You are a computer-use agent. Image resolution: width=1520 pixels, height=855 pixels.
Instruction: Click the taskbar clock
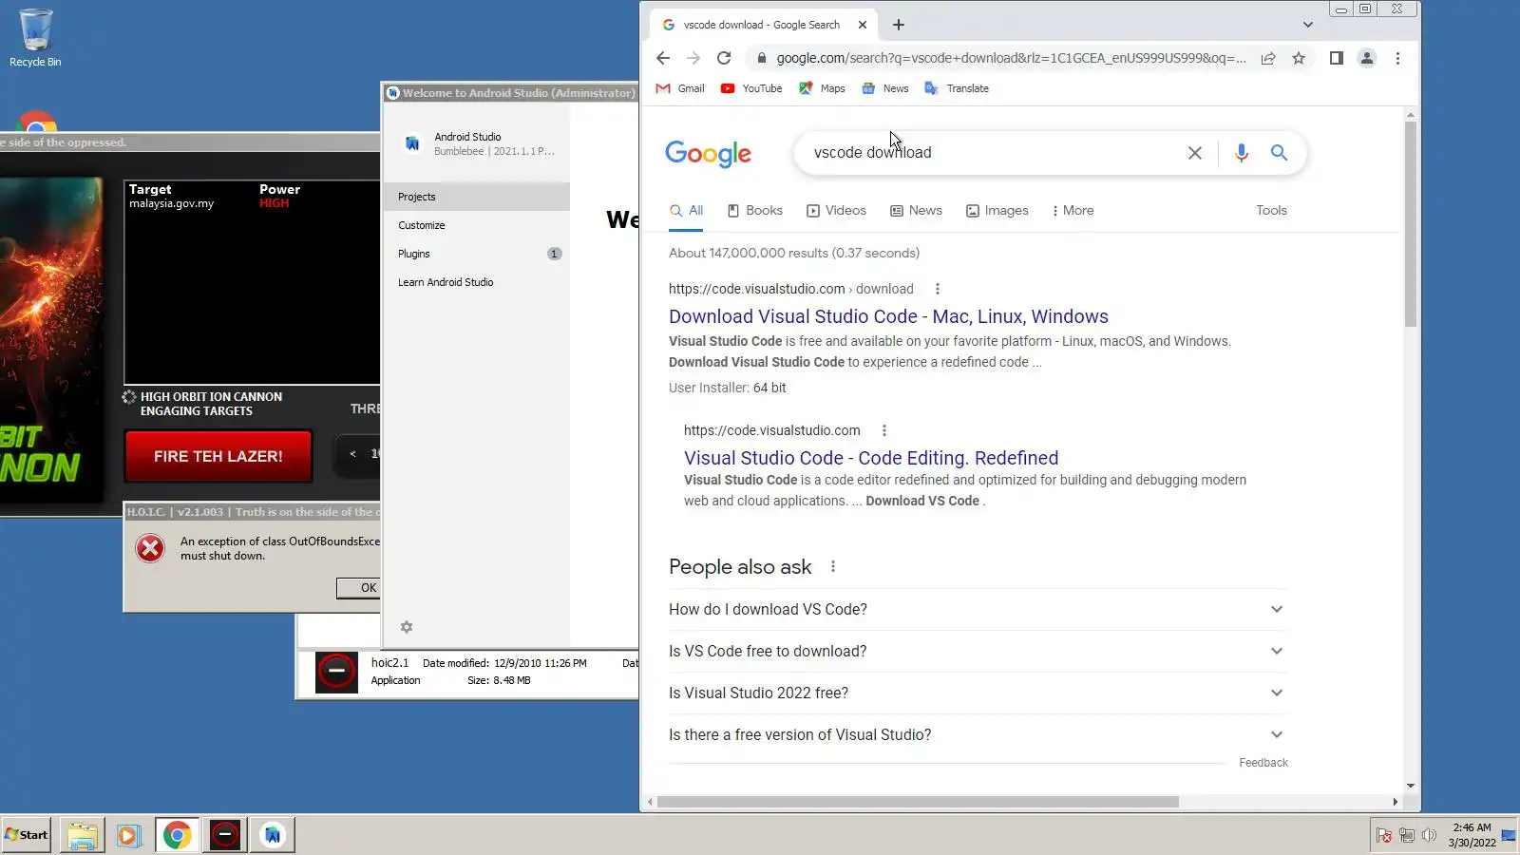click(1472, 835)
